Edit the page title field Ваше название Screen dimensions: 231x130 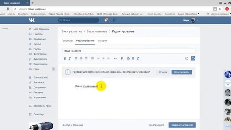(x=129, y=51)
